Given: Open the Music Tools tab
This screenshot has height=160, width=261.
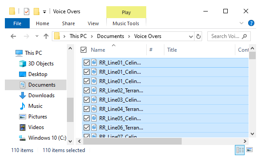Looking at the screenshot, I should click(x=126, y=23).
